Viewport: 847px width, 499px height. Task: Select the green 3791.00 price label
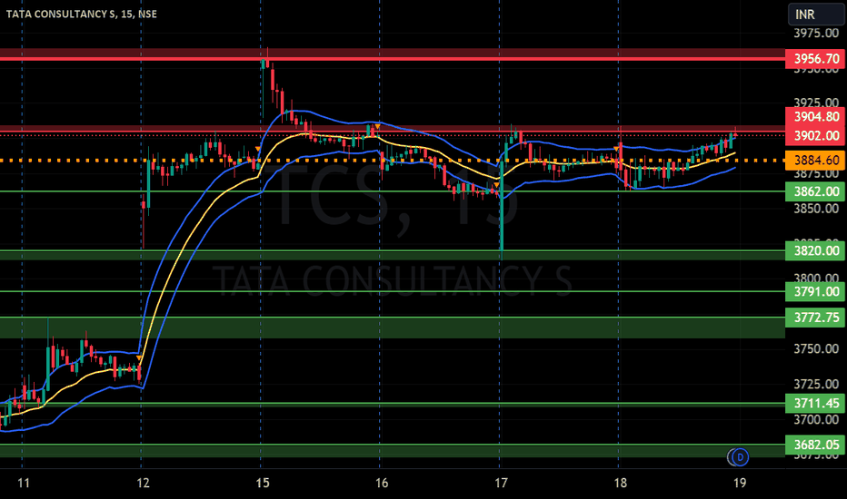815,292
